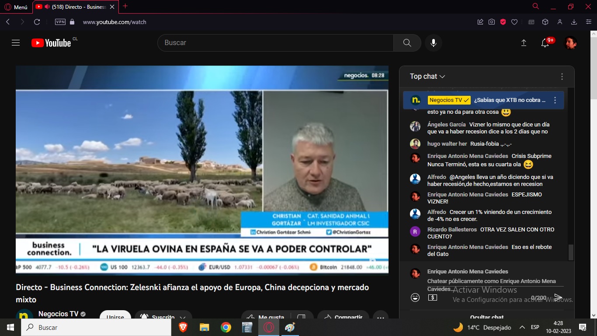The image size is (597, 336).
Task: Open the browser downloads icon
Action: coord(574,22)
